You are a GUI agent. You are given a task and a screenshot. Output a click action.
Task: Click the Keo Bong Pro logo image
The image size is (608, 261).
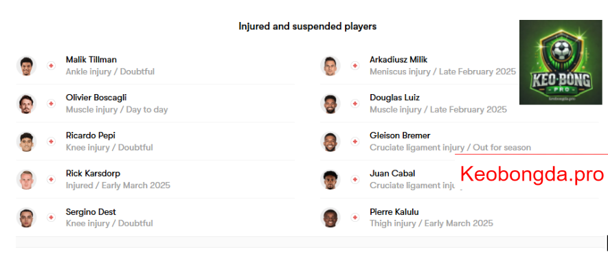point(561,63)
